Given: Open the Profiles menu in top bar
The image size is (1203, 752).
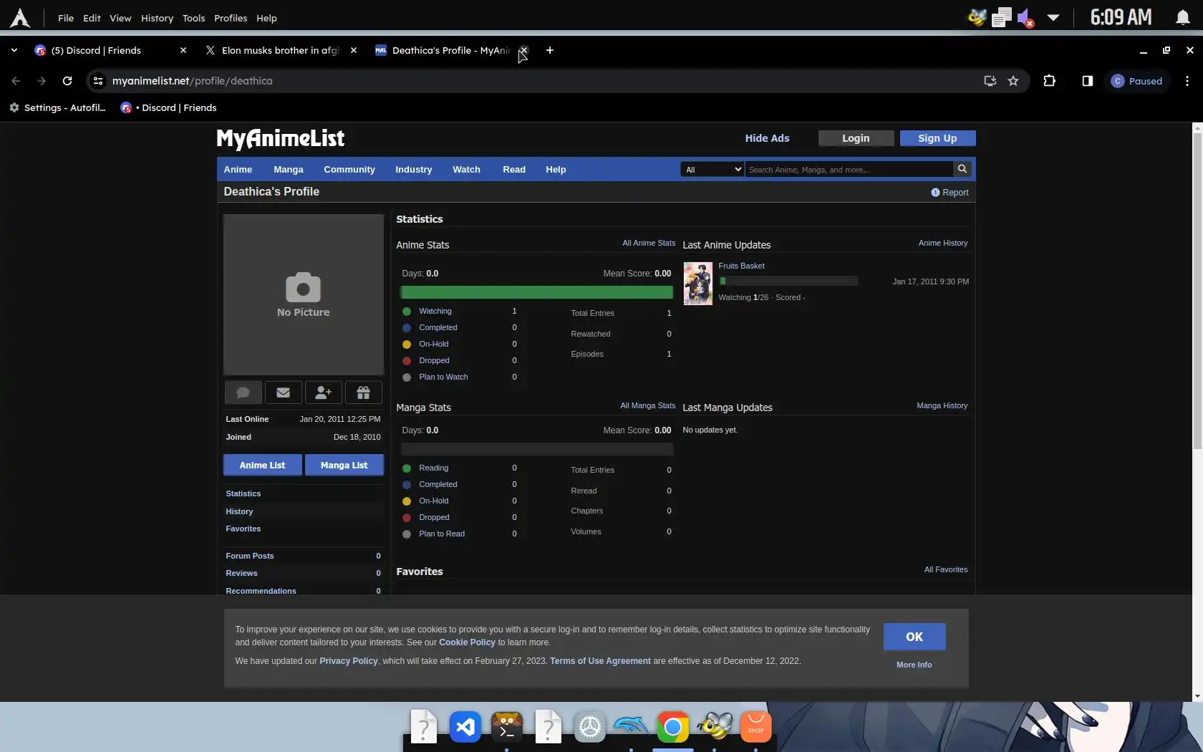Looking at the screenshot, I should (231, 18).
